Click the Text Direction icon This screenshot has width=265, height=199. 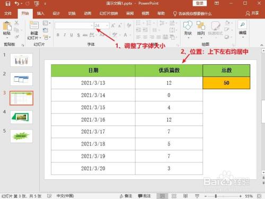click(x=172, y=23)
